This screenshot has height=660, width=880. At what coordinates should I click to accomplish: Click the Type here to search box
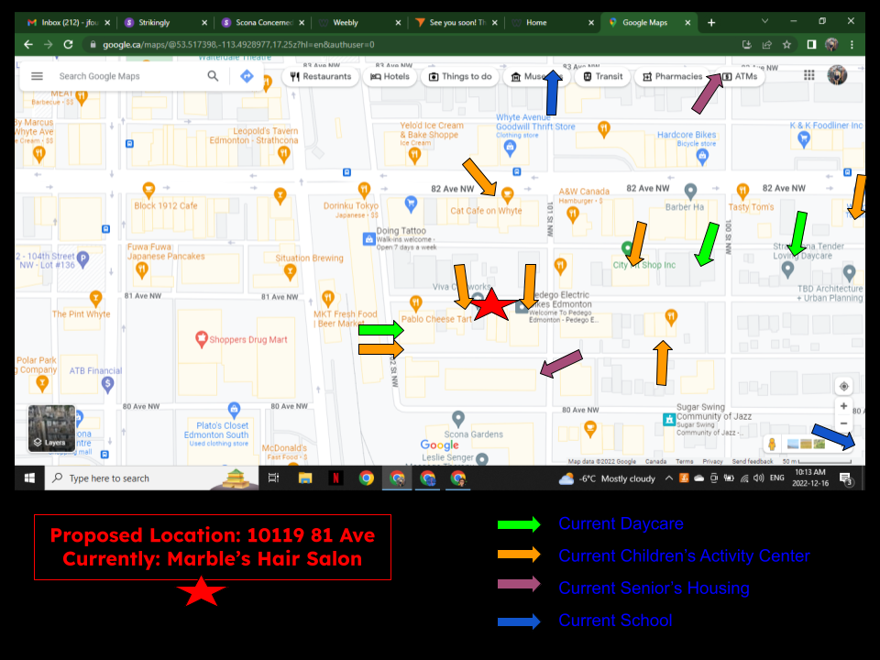pos(151,478)
